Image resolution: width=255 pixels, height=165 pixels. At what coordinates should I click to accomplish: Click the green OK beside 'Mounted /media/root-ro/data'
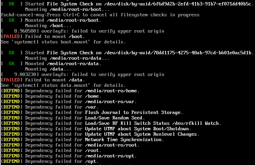point(11,64)
